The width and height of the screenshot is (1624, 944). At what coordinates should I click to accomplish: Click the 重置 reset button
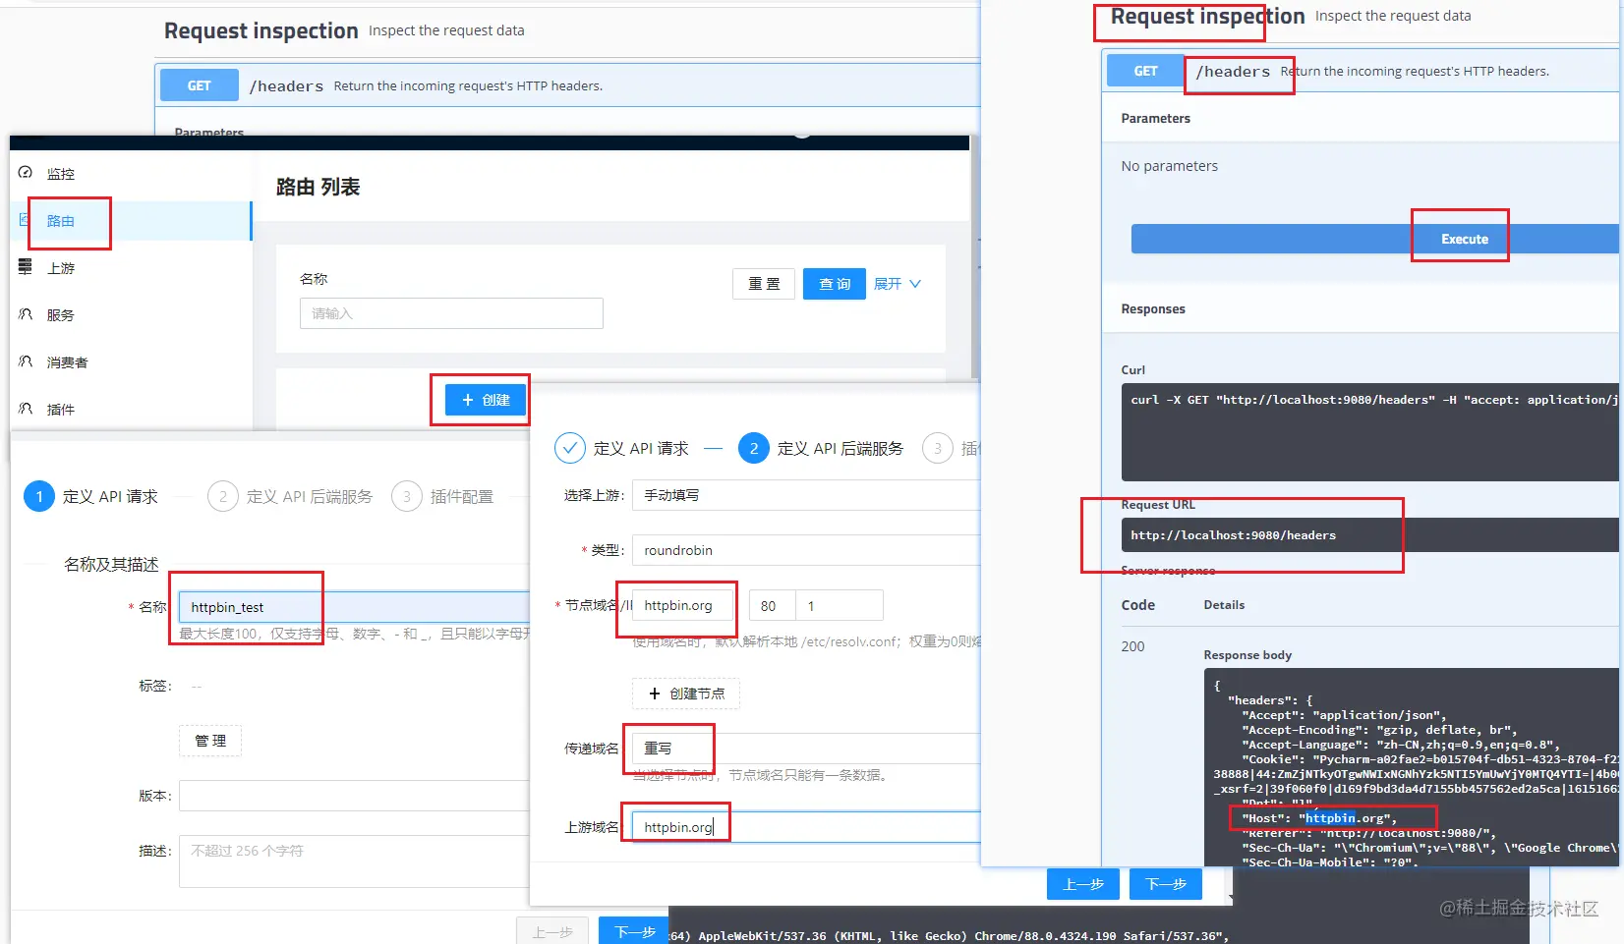(x=764, y=284)
